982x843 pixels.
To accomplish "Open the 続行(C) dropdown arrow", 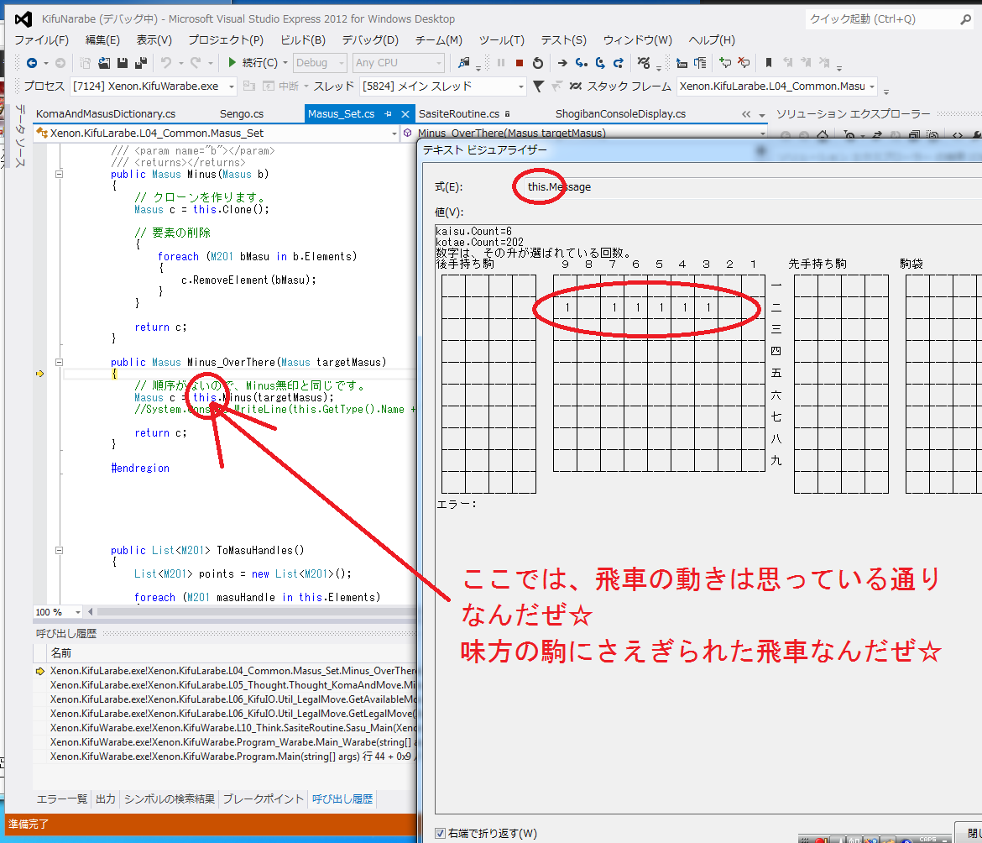I will 285,63.
